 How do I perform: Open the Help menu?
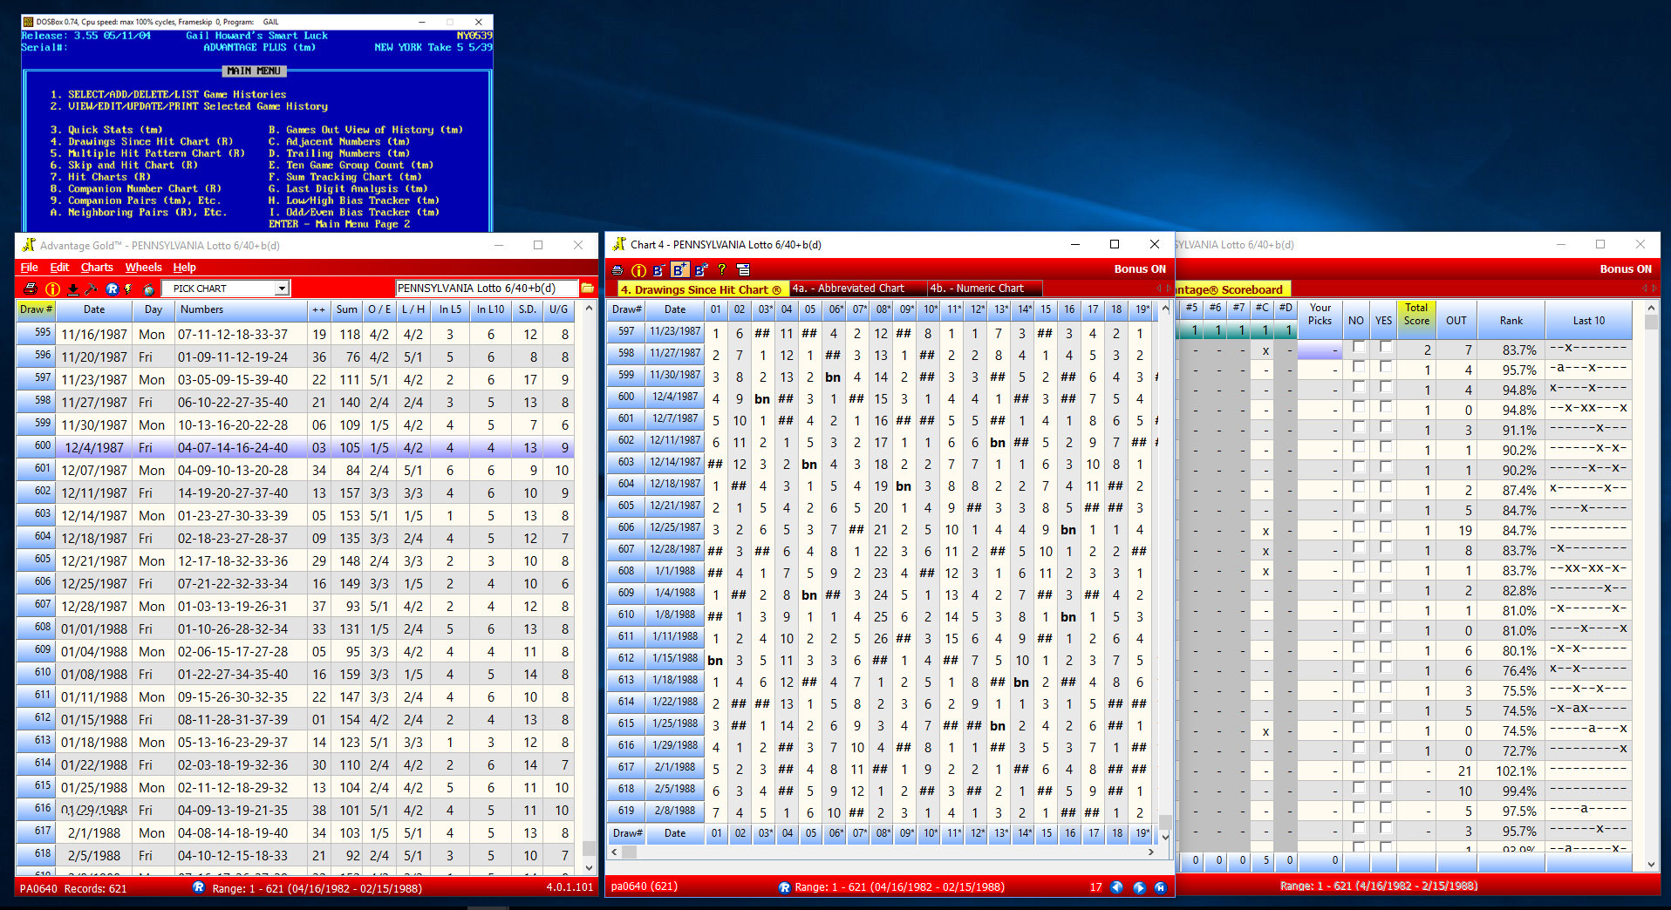pyautogui.click(x=184, y=268)
